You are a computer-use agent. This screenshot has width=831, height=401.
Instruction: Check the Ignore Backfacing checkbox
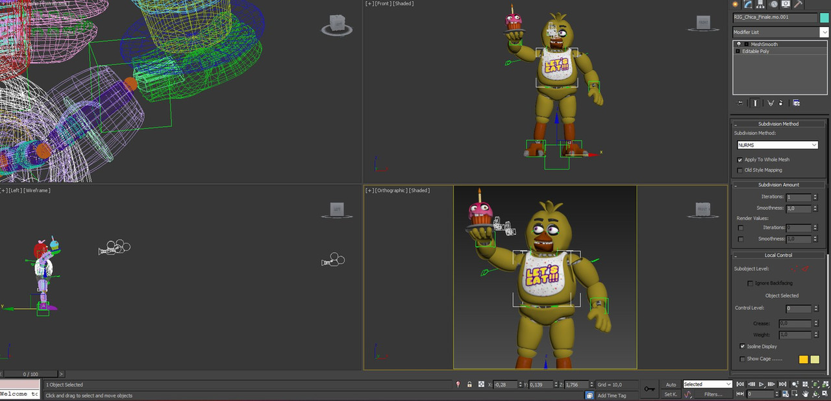tap(750, 284)
